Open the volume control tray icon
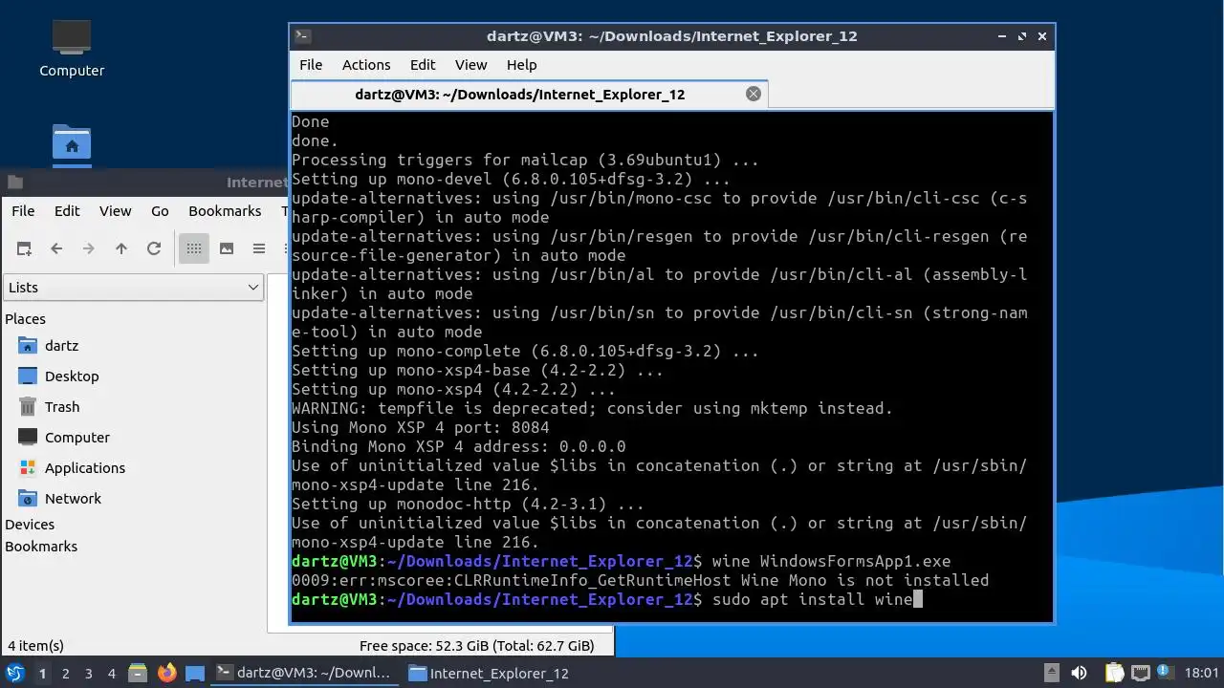1224x688 pixels. 1080,673
